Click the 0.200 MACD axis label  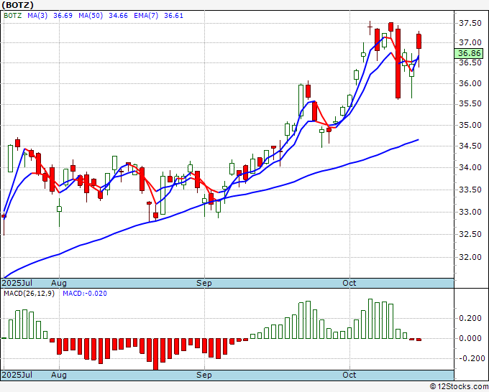pos(470,318)
